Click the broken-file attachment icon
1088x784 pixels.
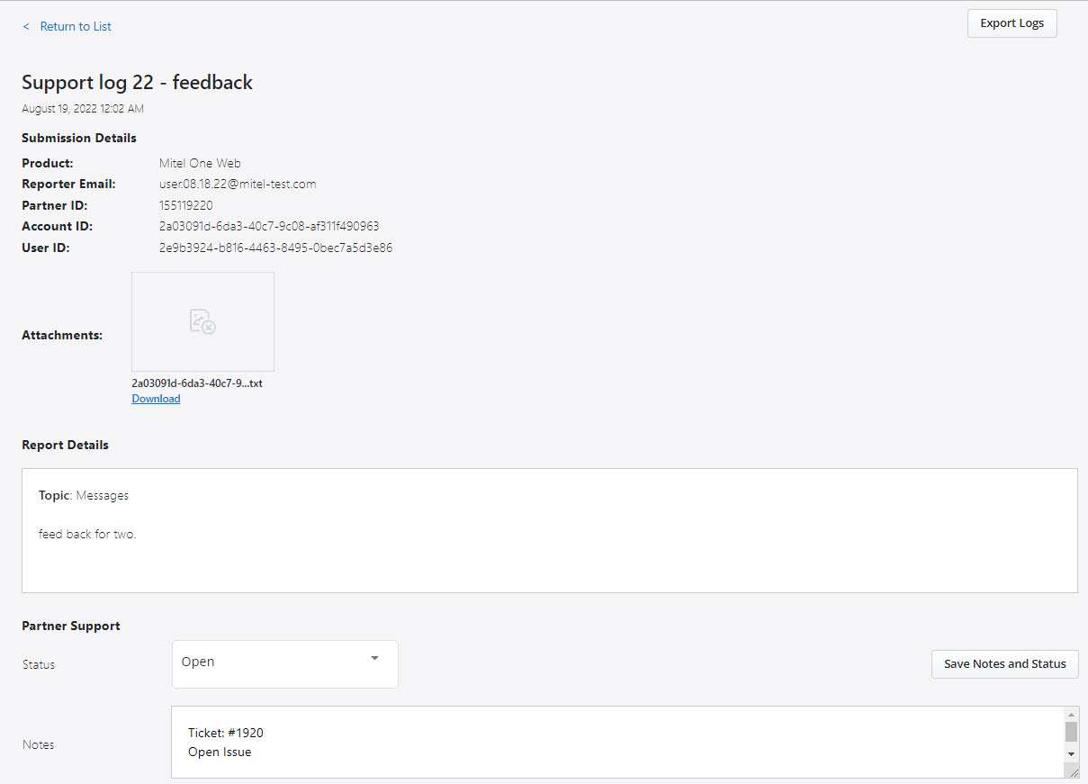pos(202,321)
